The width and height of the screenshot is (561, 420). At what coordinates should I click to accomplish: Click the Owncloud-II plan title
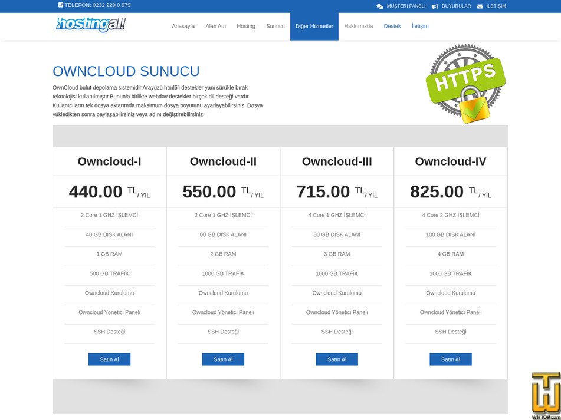[223, 161]
